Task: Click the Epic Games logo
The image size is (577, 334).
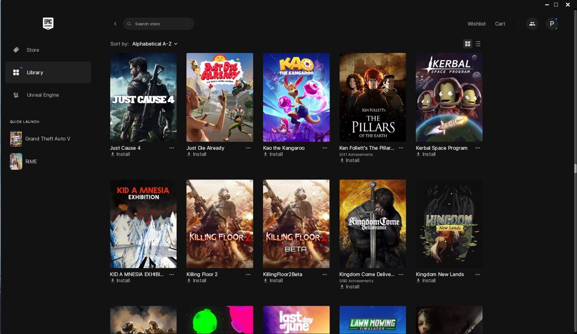Action: point(48,24)
